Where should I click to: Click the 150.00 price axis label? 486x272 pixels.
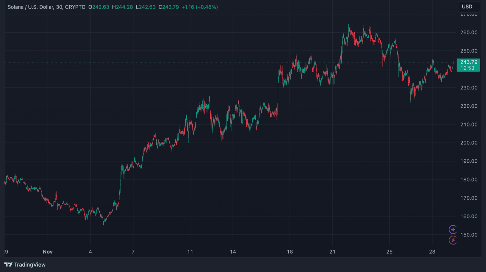[x=469, y=235]
